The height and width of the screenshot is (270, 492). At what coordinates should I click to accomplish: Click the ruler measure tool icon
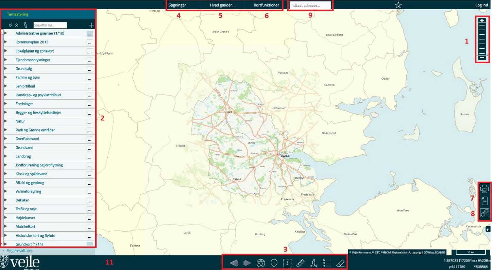click(300, 263)
